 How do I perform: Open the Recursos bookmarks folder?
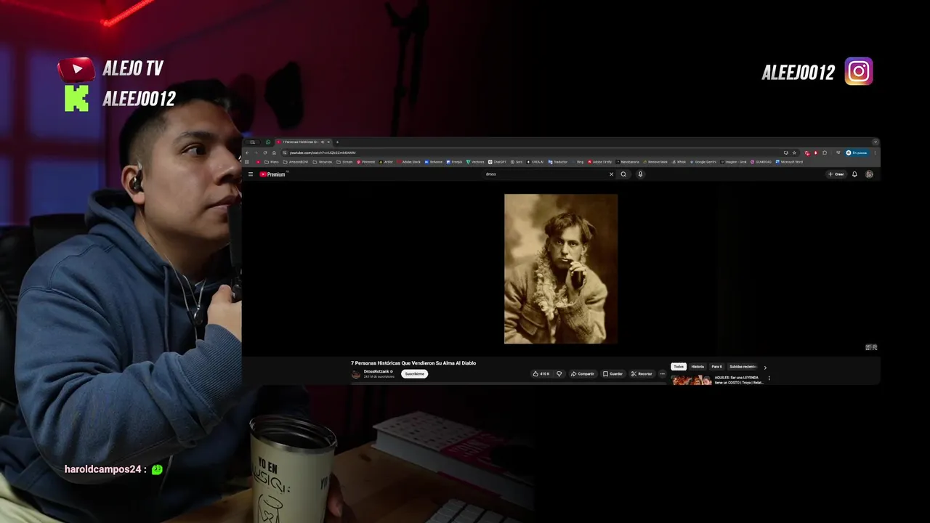(322, 162)
